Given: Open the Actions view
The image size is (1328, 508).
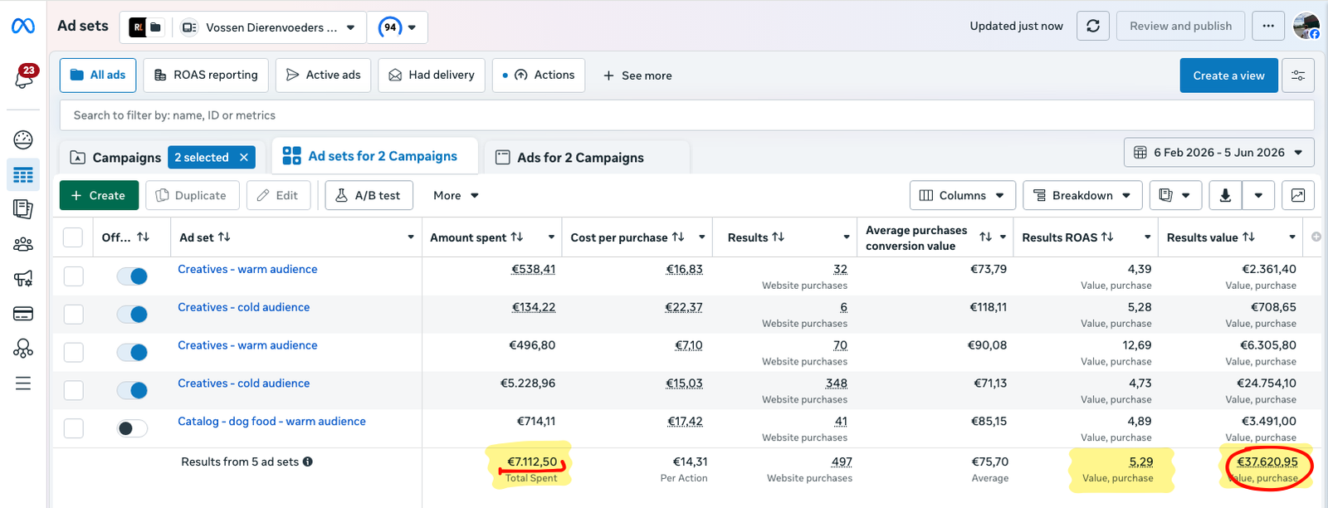Looking at the screenshot, I should (539, 76).
